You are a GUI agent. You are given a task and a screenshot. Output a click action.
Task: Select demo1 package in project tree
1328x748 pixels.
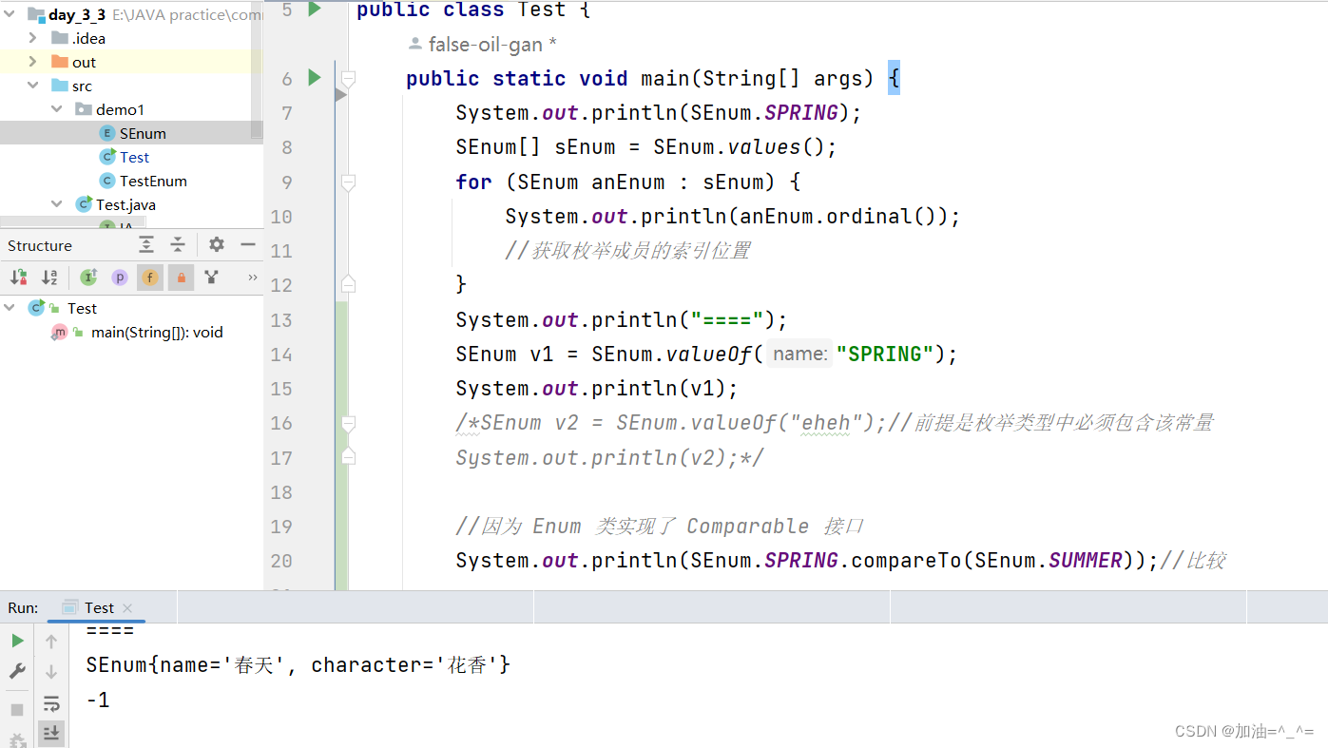coord(120,109)
